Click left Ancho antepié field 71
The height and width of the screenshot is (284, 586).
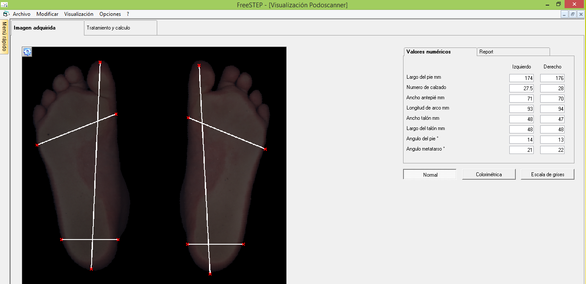(521, 99)
